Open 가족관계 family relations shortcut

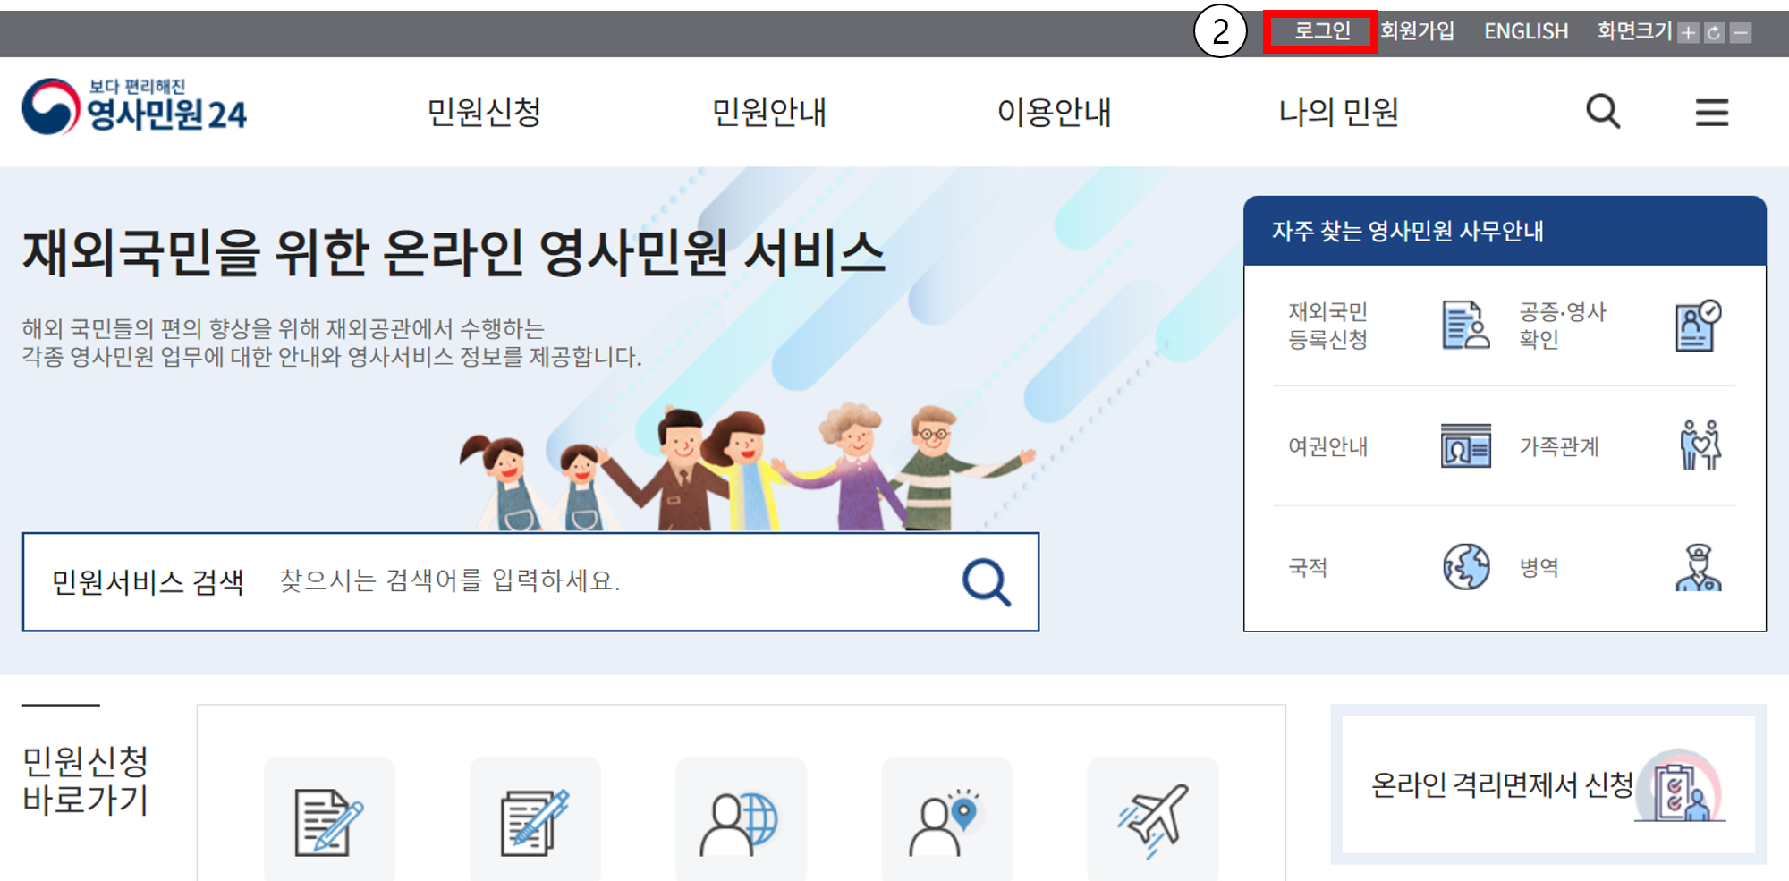1619,445
